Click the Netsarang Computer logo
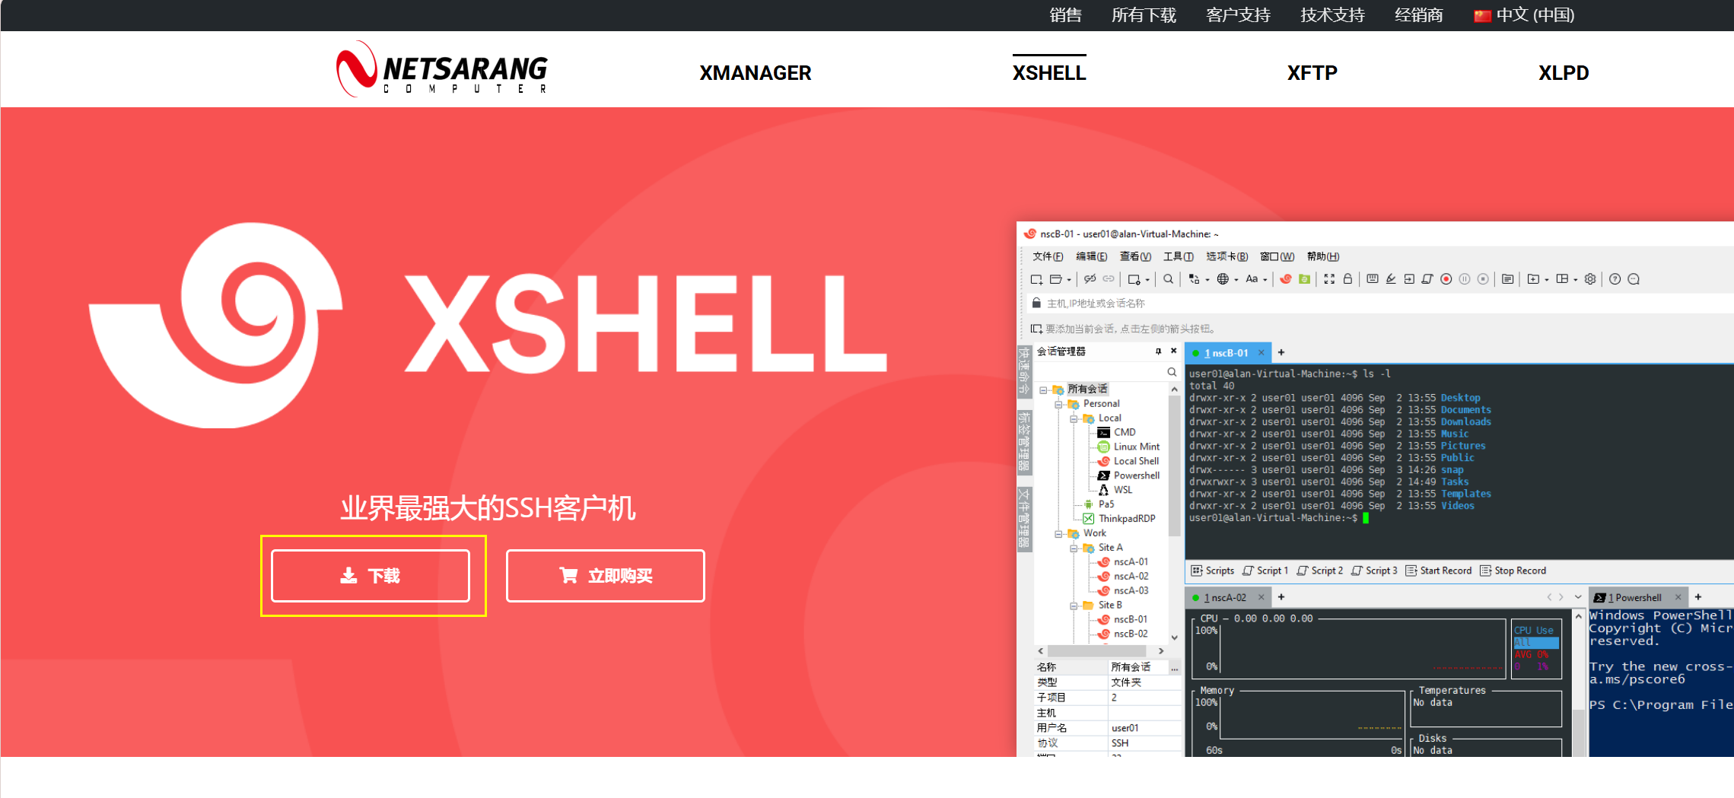The height and width of the screenshot is (798, 1734). coord(441,69)
